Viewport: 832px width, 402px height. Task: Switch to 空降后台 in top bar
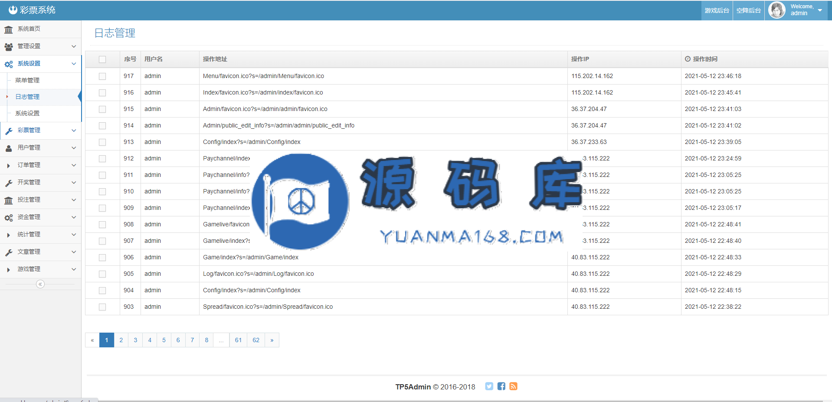click(x=749, y=10)
